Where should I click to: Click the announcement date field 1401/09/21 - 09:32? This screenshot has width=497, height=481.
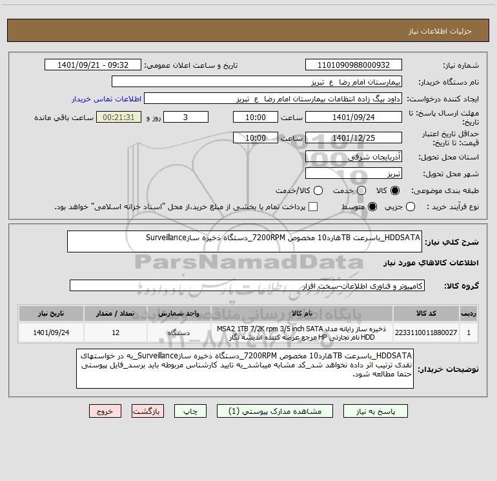tap(93, 65)
